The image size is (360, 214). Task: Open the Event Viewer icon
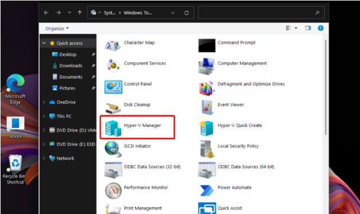click(x=207, y=107)
